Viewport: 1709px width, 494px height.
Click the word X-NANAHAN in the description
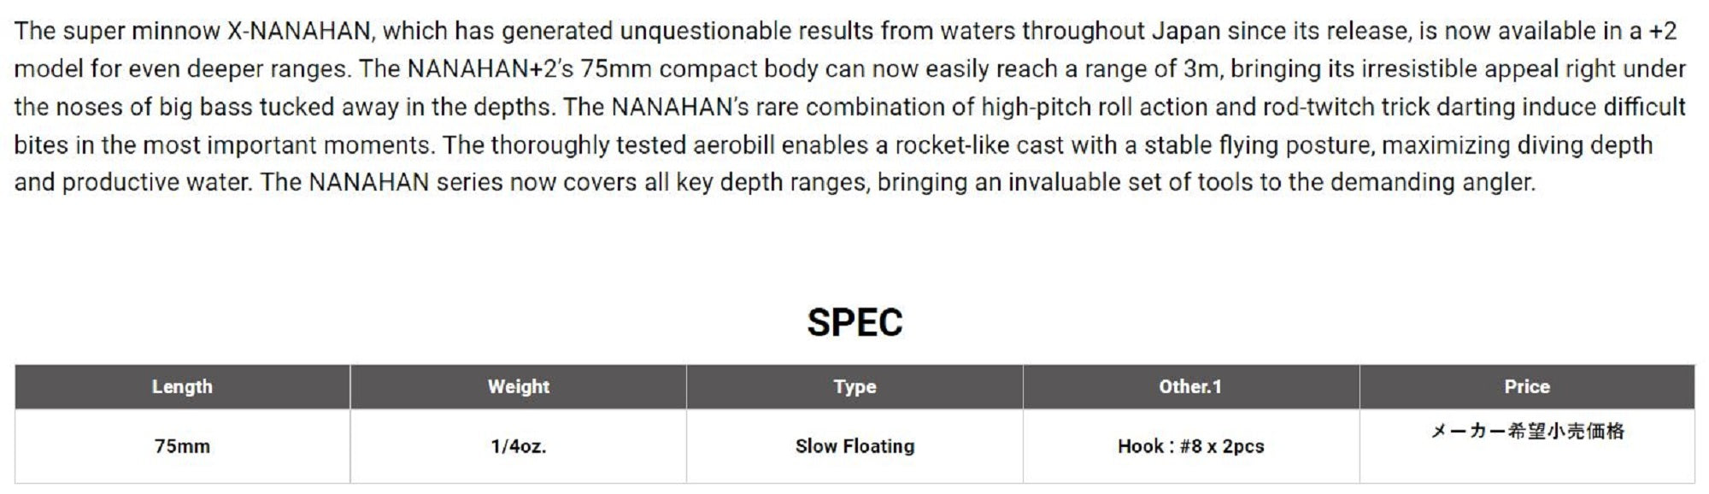click(299, 32)
